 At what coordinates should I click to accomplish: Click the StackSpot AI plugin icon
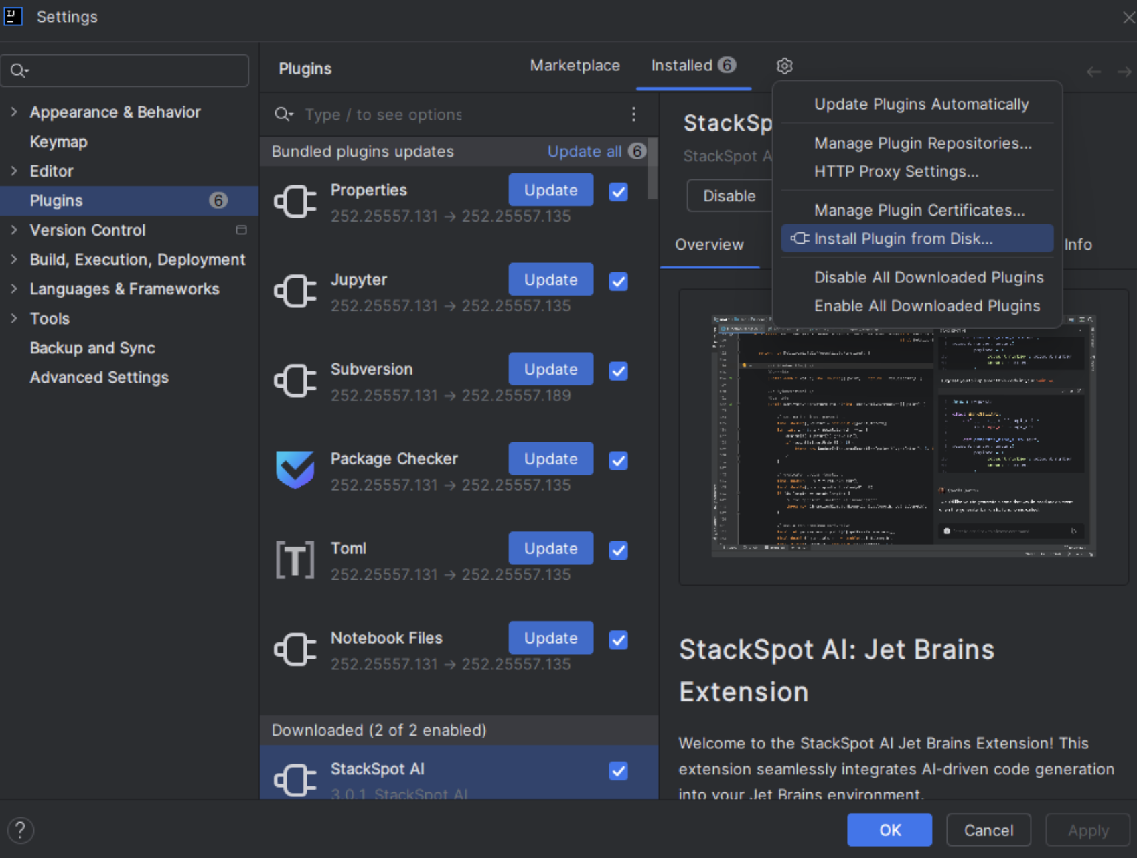click(295, 780)
